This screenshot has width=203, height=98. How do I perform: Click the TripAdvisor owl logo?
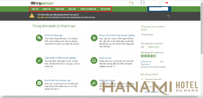coord(43,3)
